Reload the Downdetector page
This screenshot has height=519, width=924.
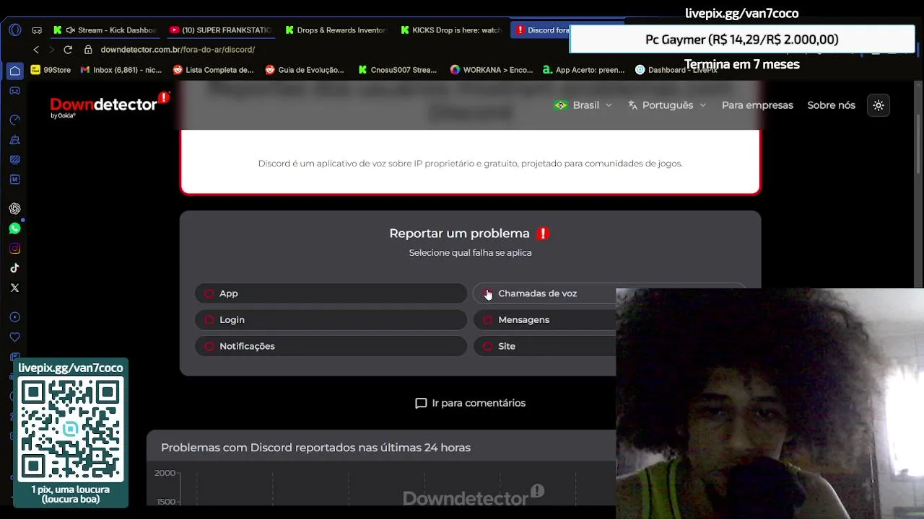(68, 50)
